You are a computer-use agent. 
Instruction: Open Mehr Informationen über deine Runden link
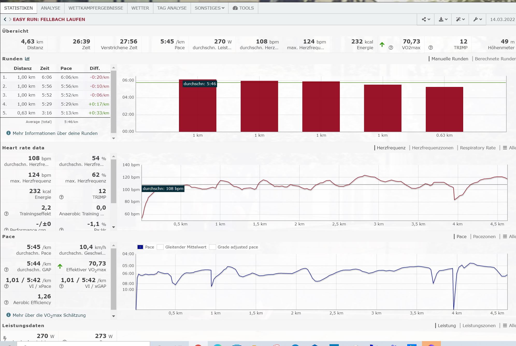pyautogui.click(x=55, y=133)
